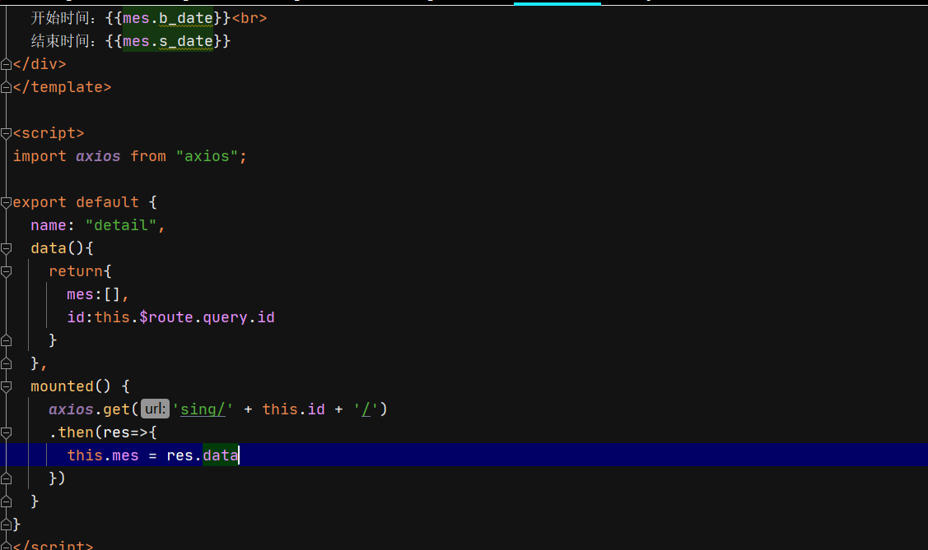Fold the .then(res=>{ callback
Viewport: 928px width, 550px height.
point(6,433)
